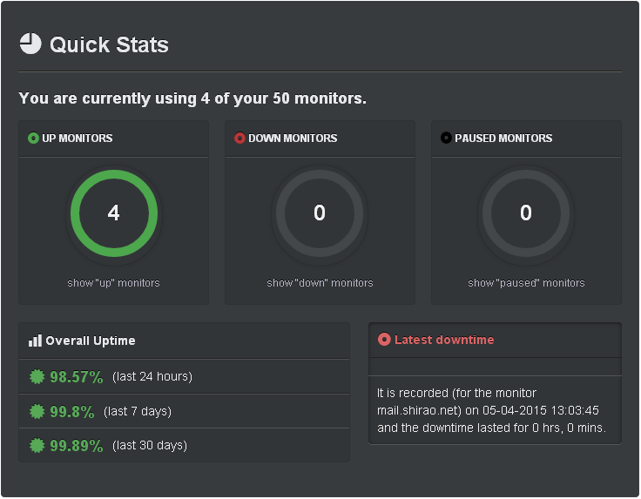Click the red Latest downtime icon

coord(384,340)
